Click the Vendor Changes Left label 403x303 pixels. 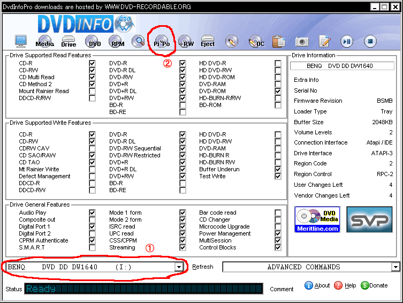click(322, 195)
